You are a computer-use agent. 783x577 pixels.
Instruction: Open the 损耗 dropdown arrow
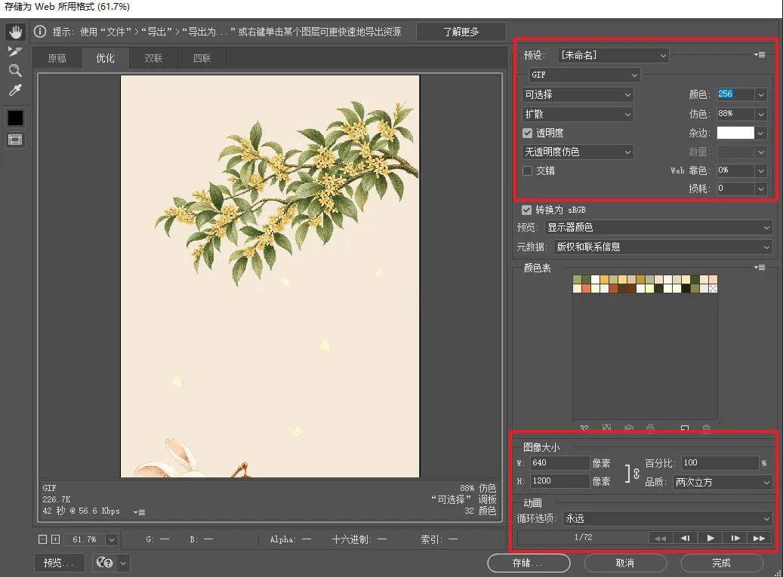pos(760,189)
